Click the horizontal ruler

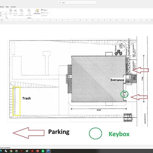76,20
